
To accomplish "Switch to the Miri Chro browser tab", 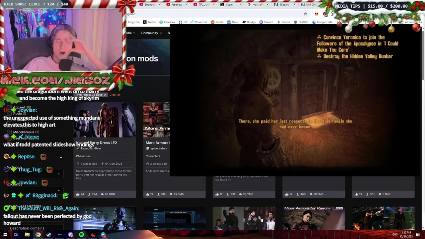I will (310, 5).
